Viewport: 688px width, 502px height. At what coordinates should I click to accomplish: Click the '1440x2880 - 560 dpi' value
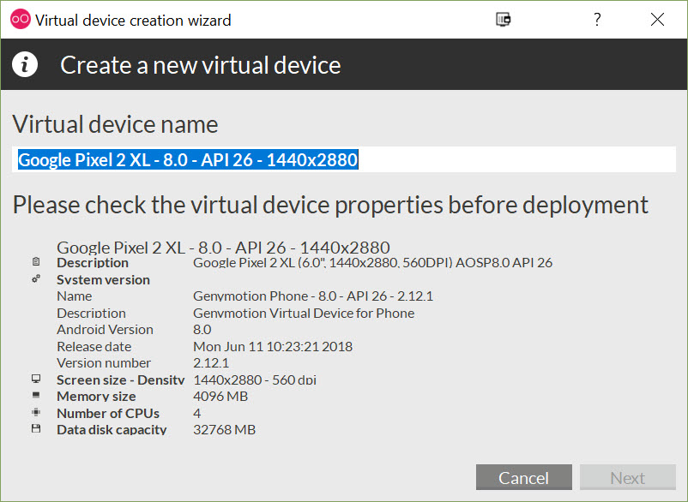(255, 379)
